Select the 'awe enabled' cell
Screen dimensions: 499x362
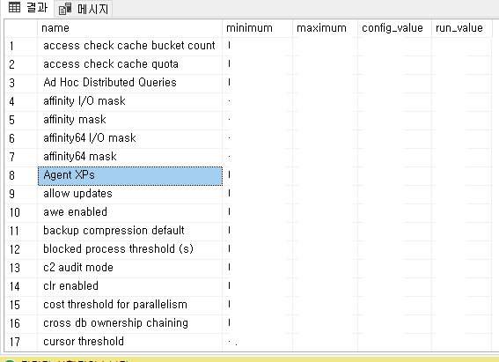point(130,212)
